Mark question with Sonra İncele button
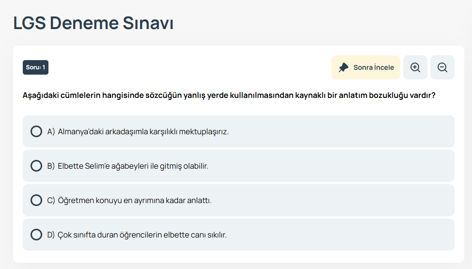The height and width of the screenshot is (269, 472). (x=366, y=67)
